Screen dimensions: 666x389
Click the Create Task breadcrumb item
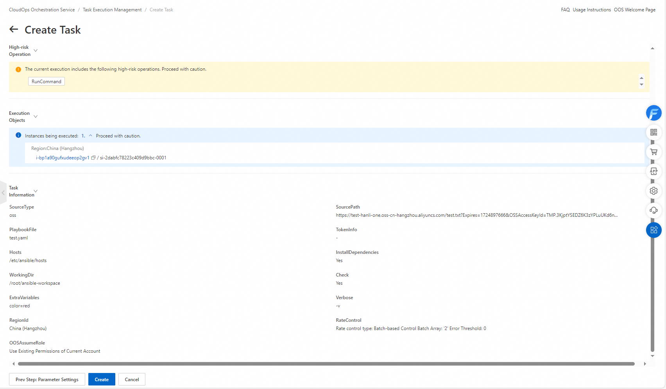pyautogui.click(x=161, y=10)
